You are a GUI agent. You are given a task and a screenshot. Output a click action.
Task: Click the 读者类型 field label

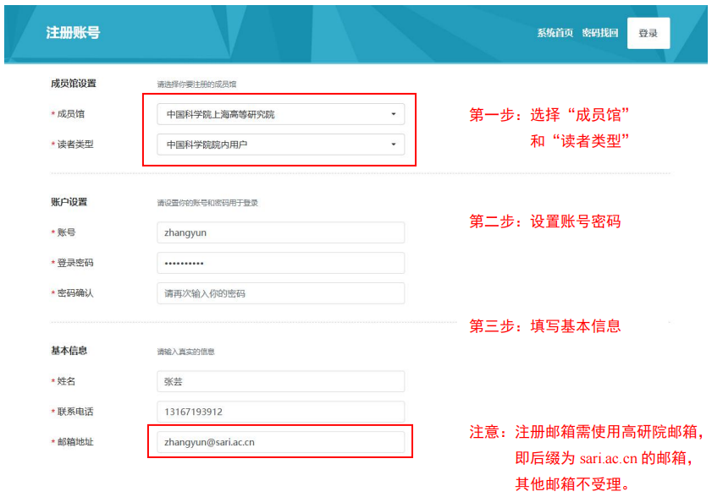pos(75,145)
